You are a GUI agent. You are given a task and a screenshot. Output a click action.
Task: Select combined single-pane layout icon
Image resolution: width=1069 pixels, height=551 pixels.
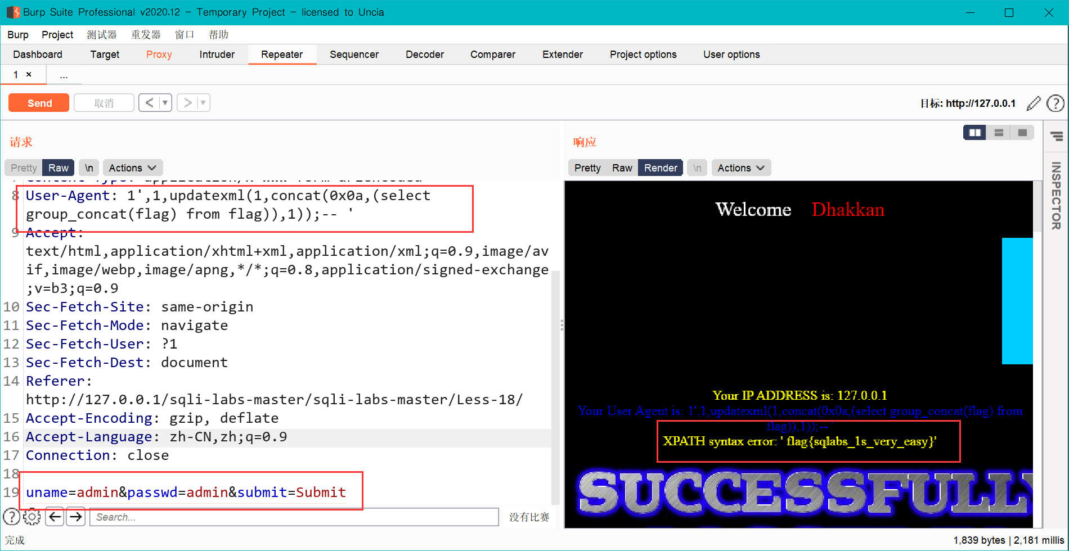point(1022,133)
